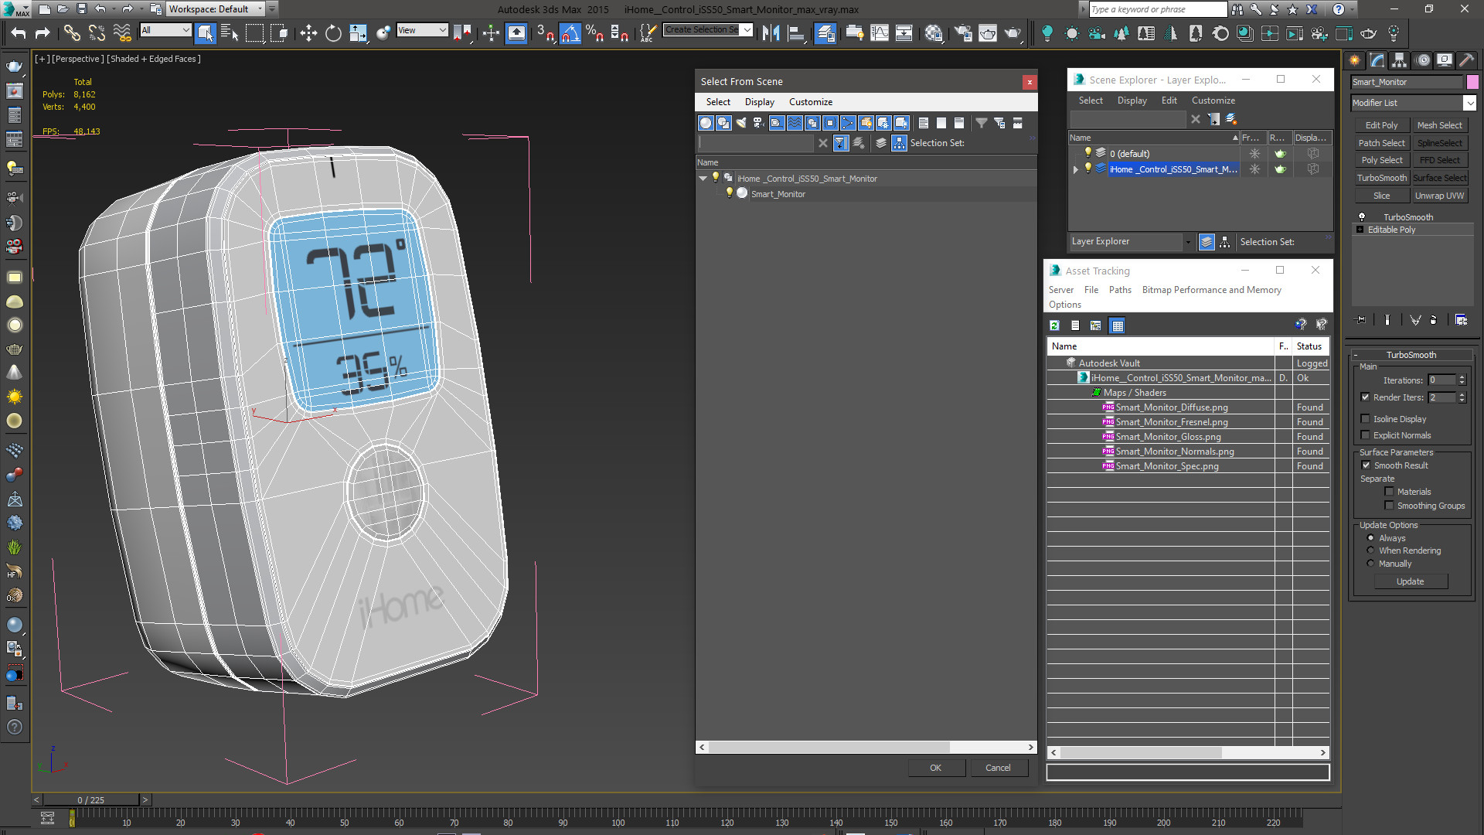Click Pin Stack icon under modifier stack
1484x835 pixels.
pos(1361,319)
